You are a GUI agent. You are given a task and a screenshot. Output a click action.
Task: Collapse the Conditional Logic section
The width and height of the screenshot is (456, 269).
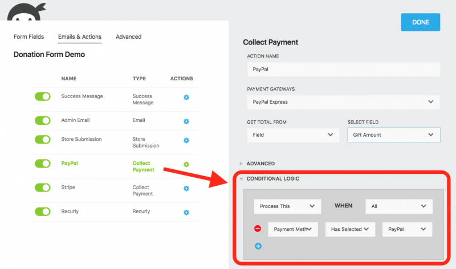coord(270,178)
